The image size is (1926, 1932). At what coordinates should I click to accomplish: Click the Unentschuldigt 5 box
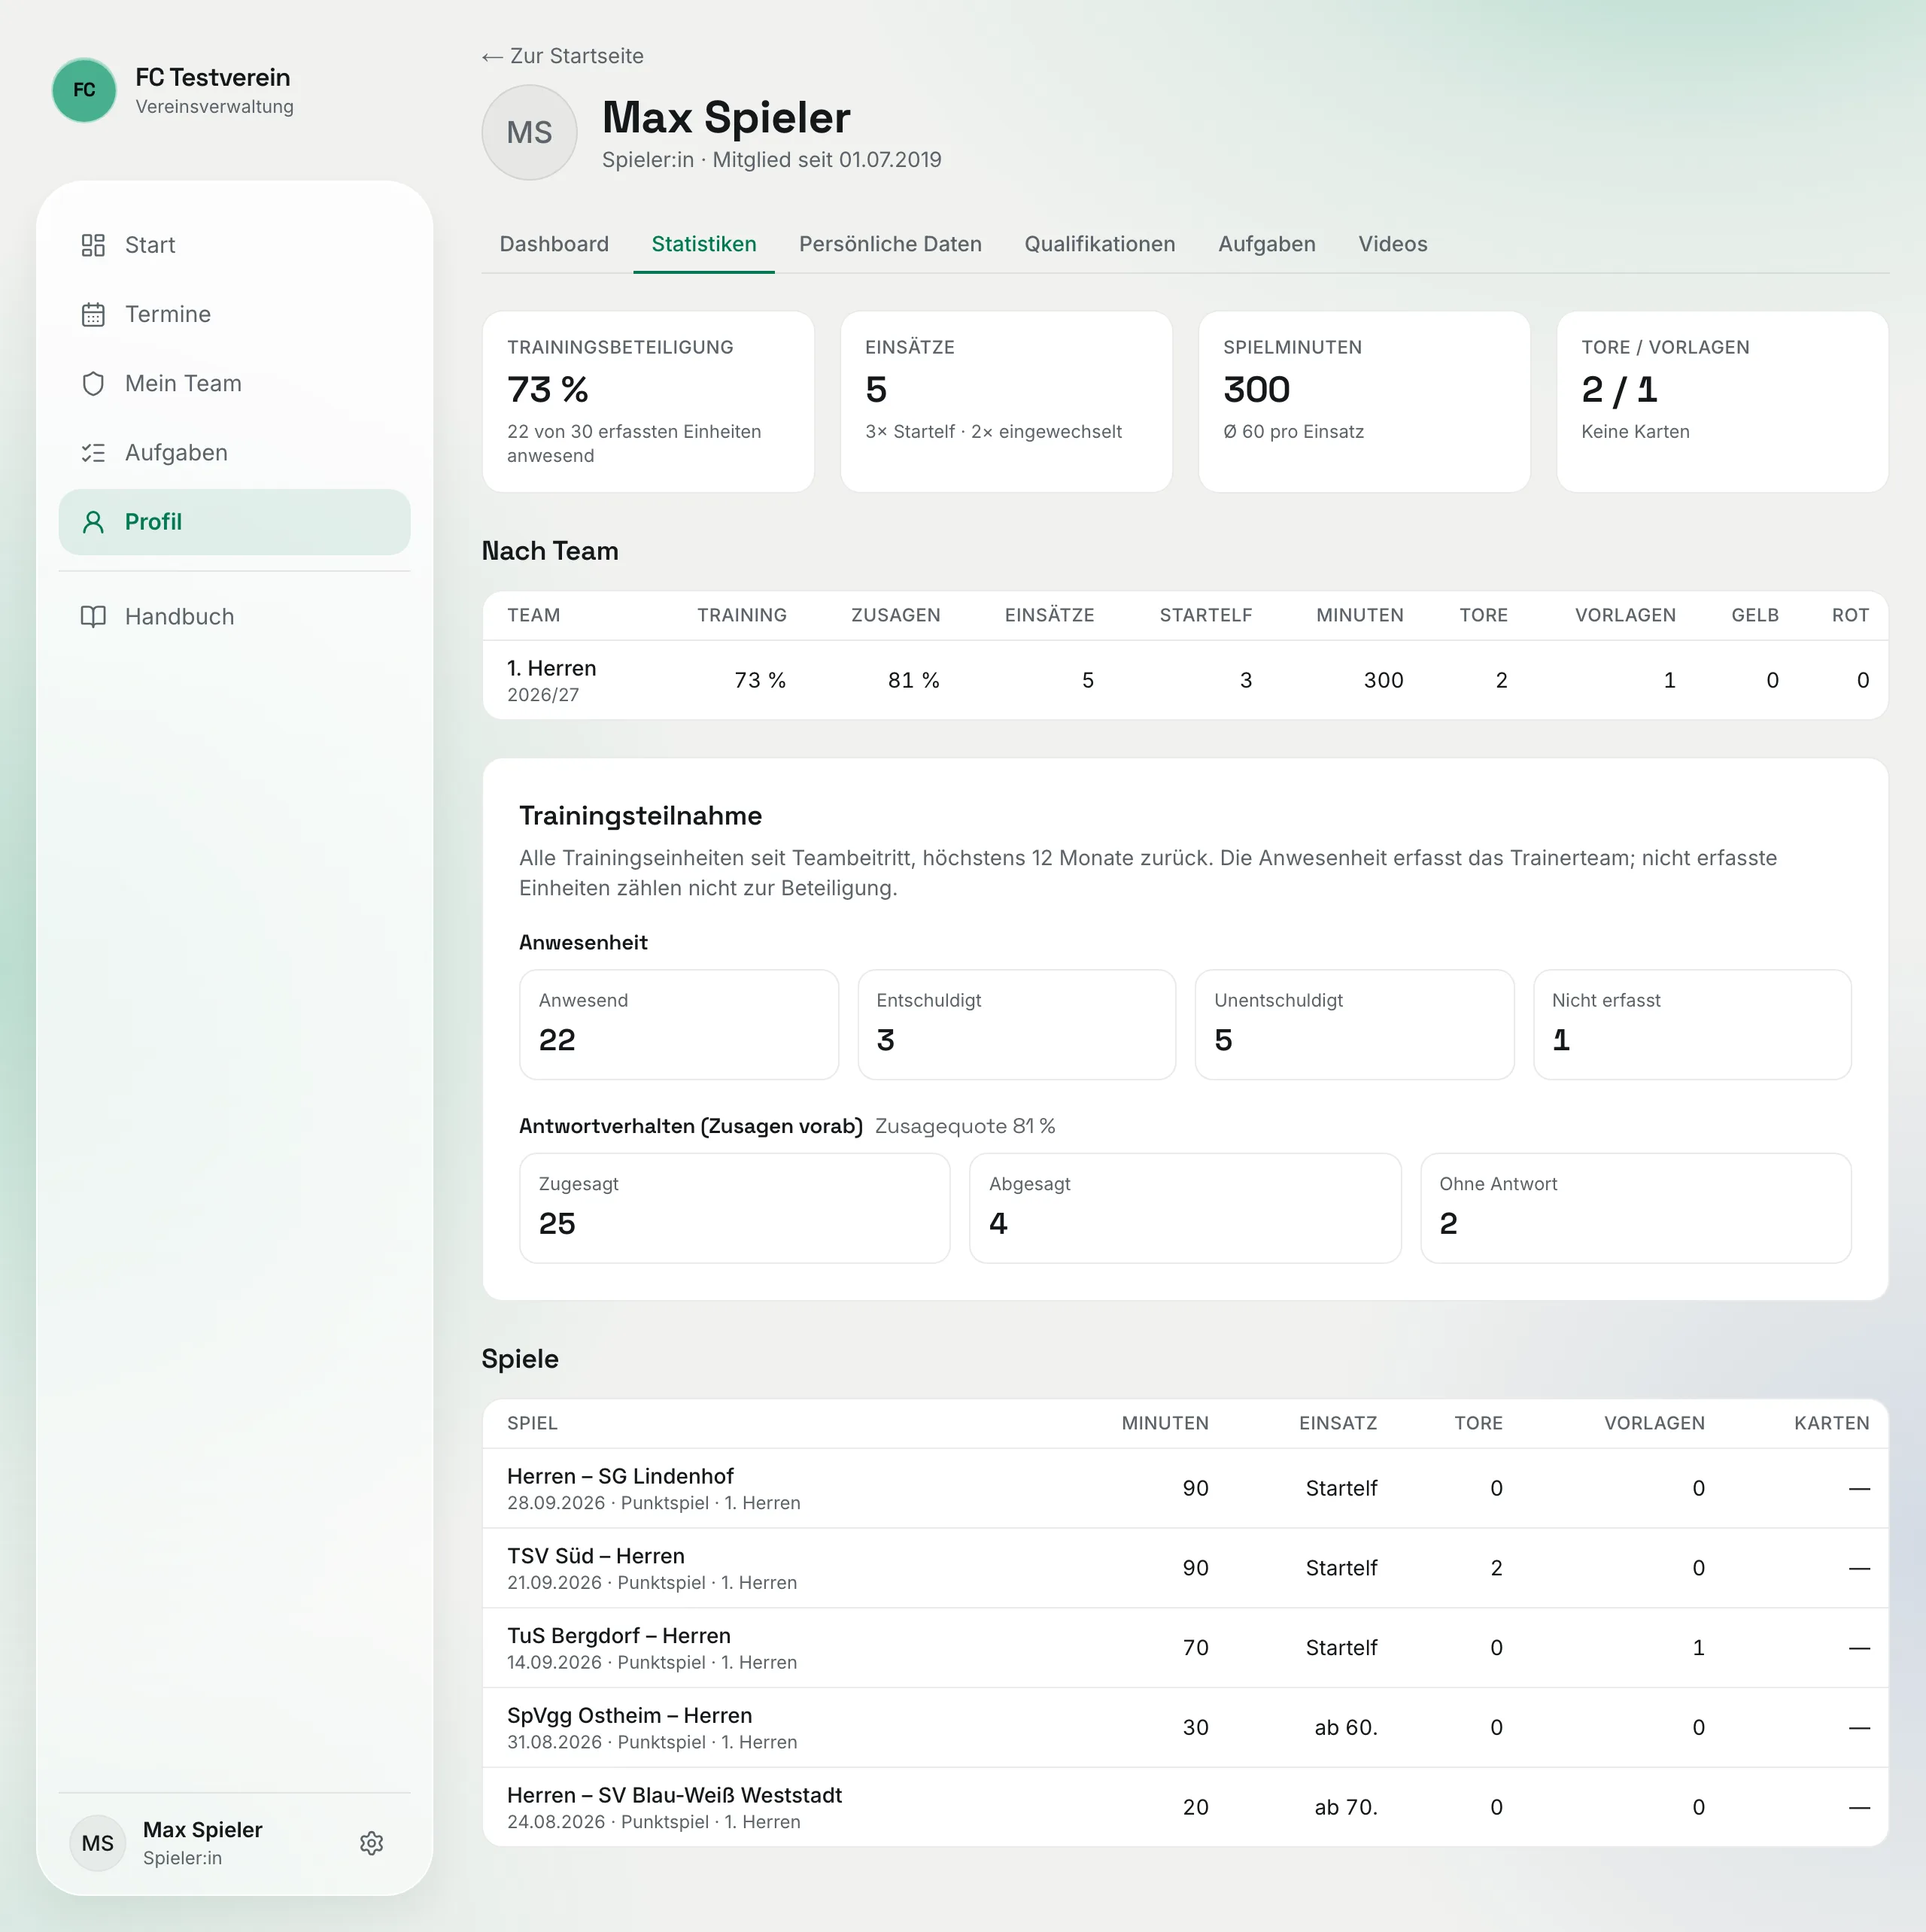pos(1354,1024)
